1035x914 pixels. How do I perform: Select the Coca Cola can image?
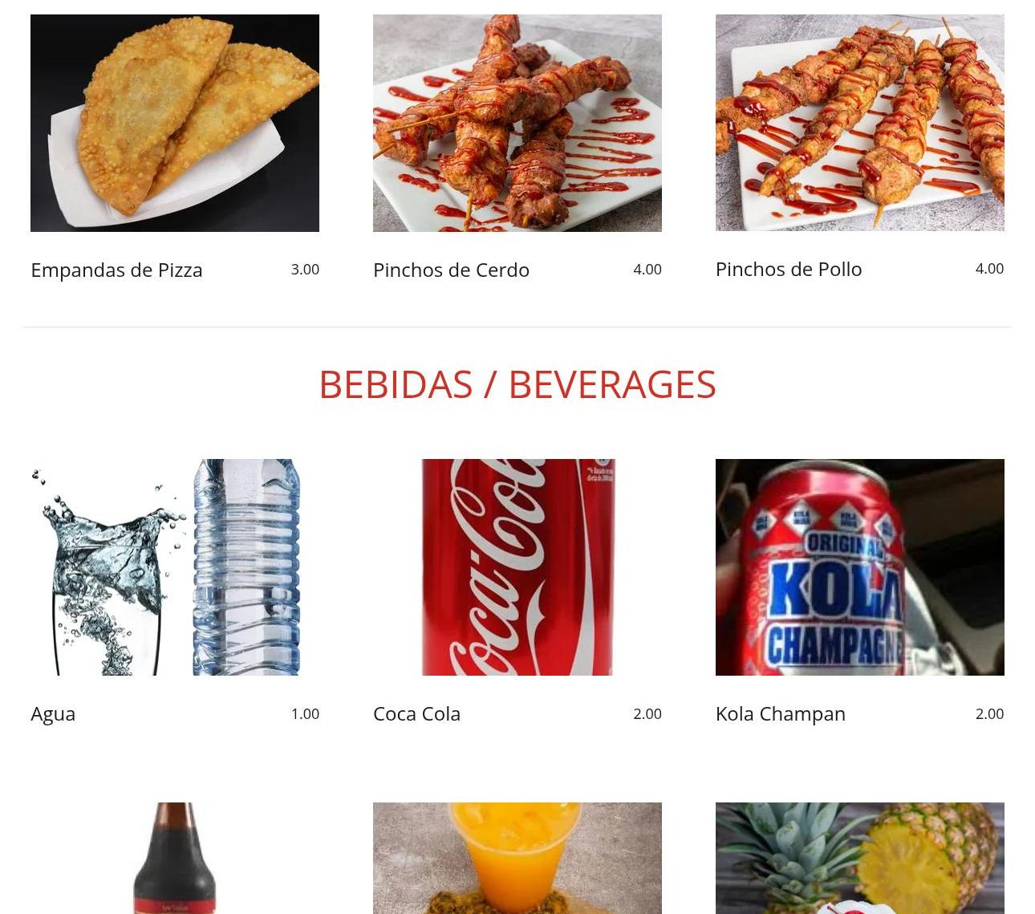(x=517, y=567)
